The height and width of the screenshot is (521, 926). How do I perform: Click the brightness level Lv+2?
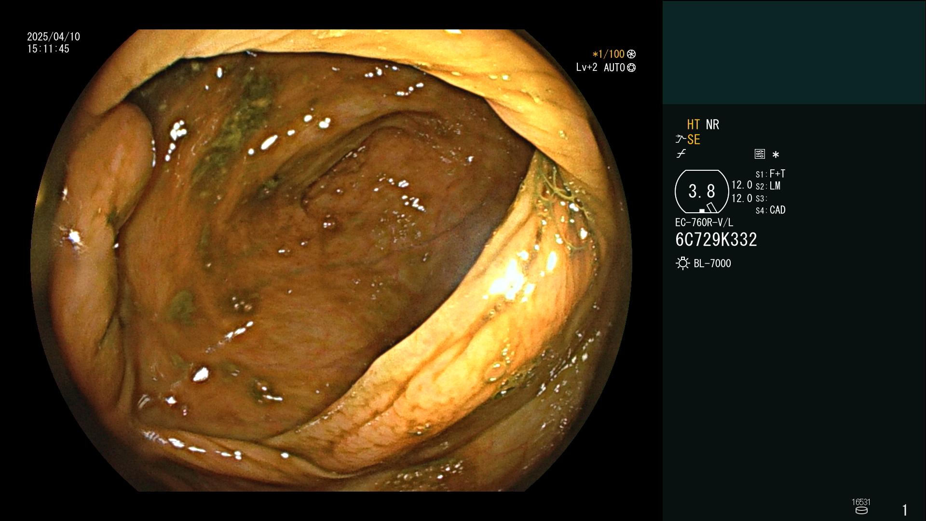586,68
